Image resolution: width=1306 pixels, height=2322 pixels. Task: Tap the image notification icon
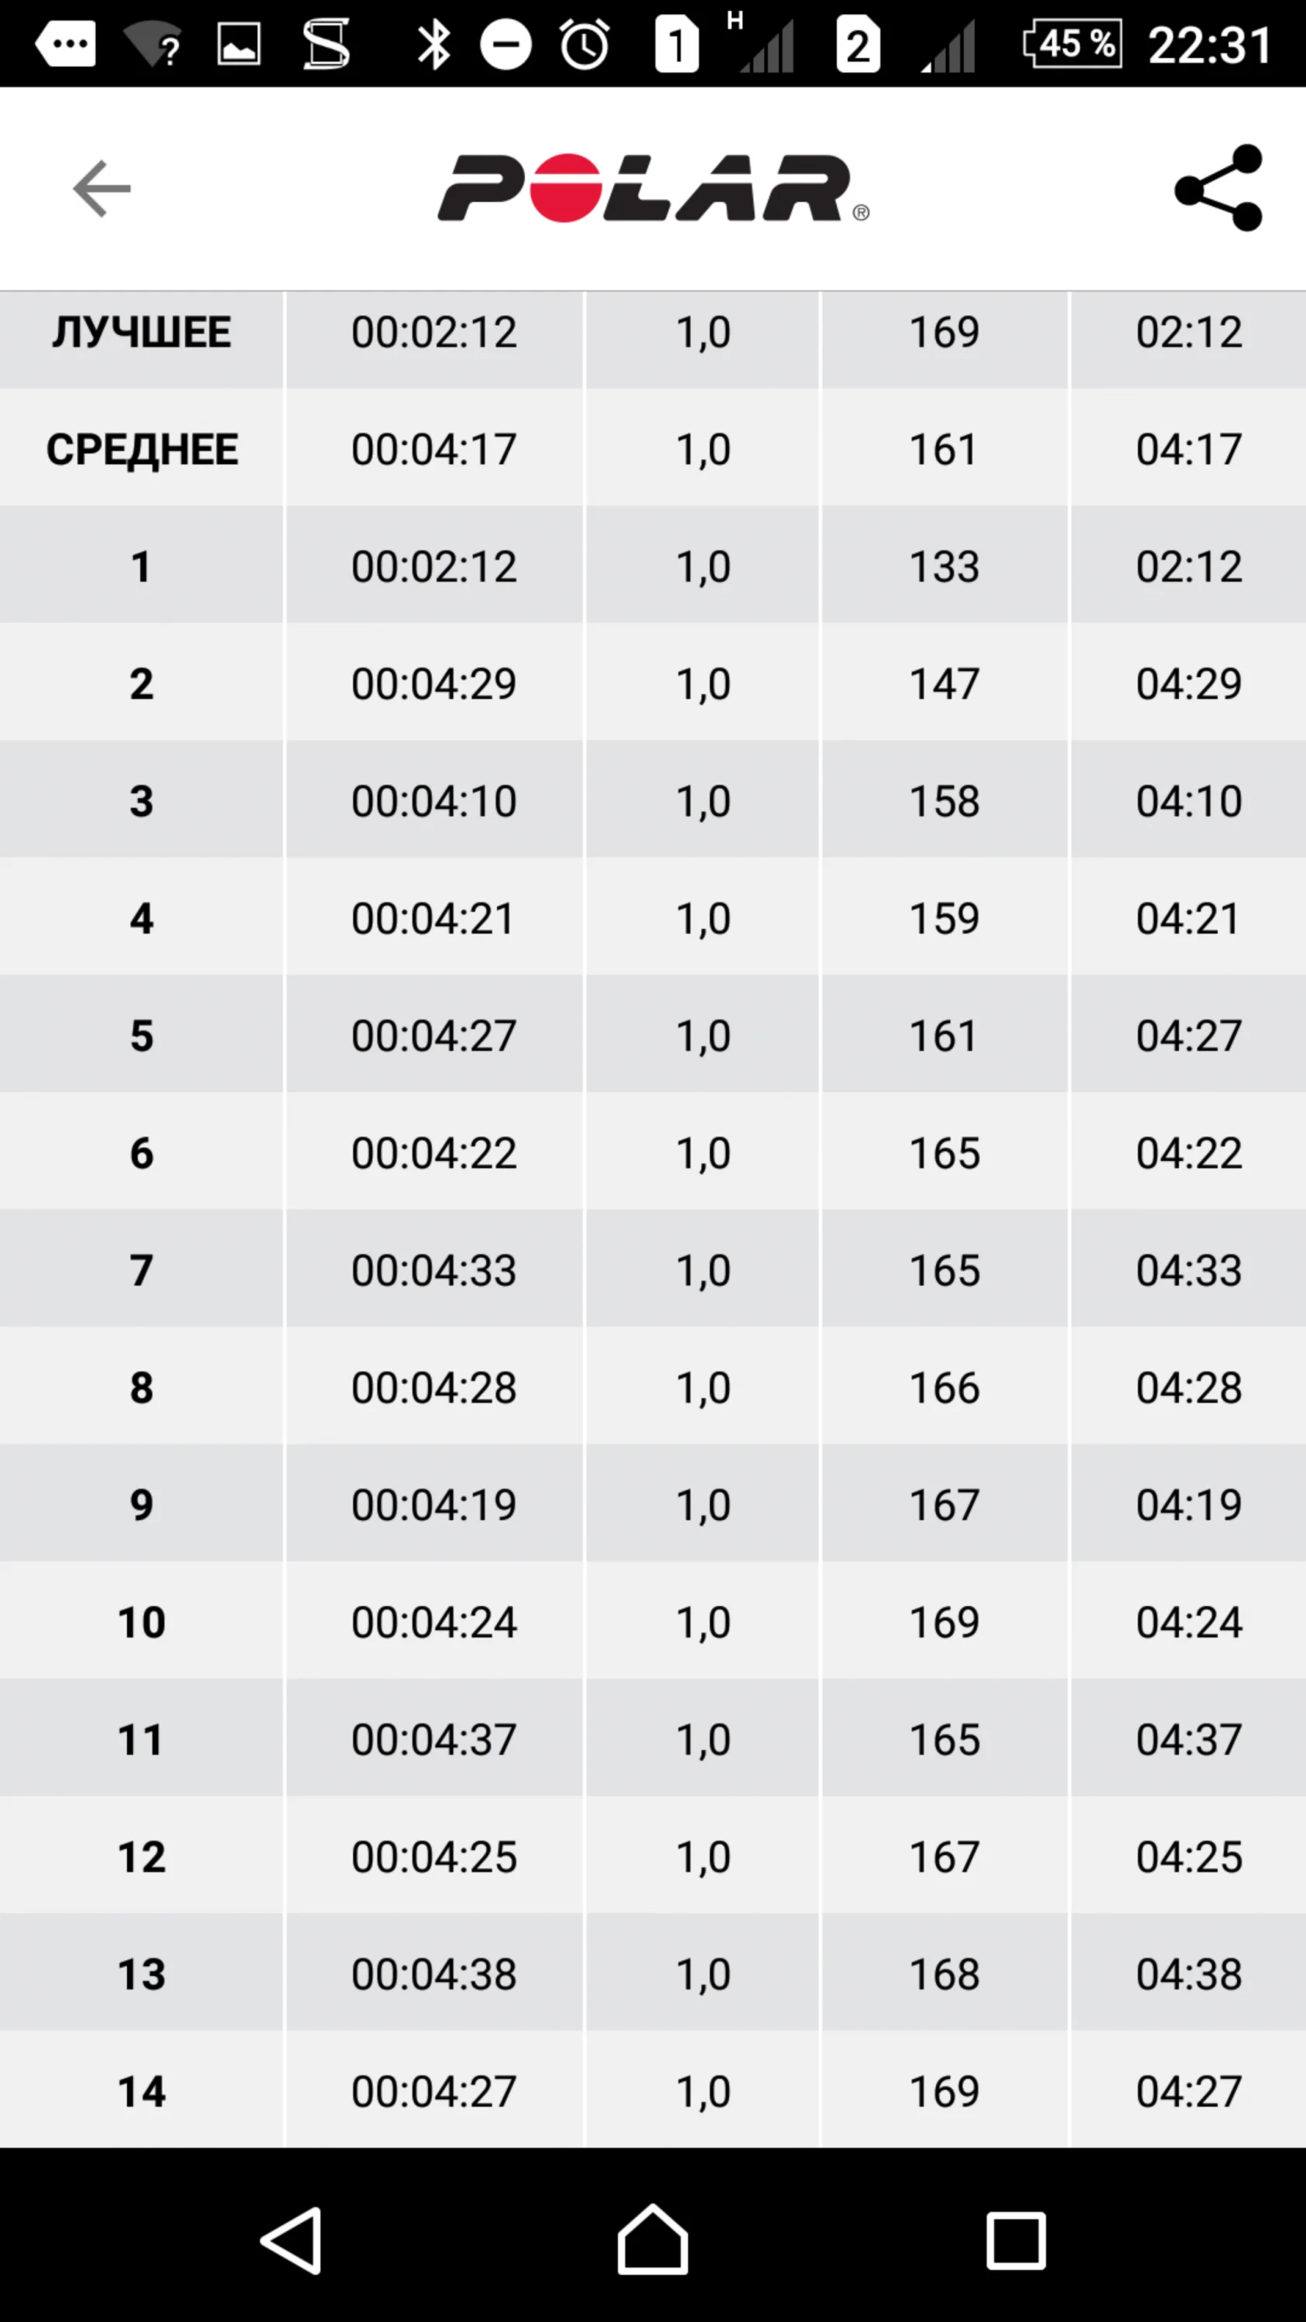coord(239,44)
